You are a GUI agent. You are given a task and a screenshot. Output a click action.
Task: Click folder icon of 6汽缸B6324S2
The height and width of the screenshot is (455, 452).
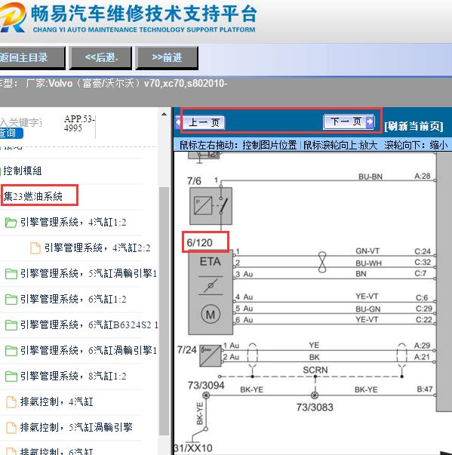[11, 325]
